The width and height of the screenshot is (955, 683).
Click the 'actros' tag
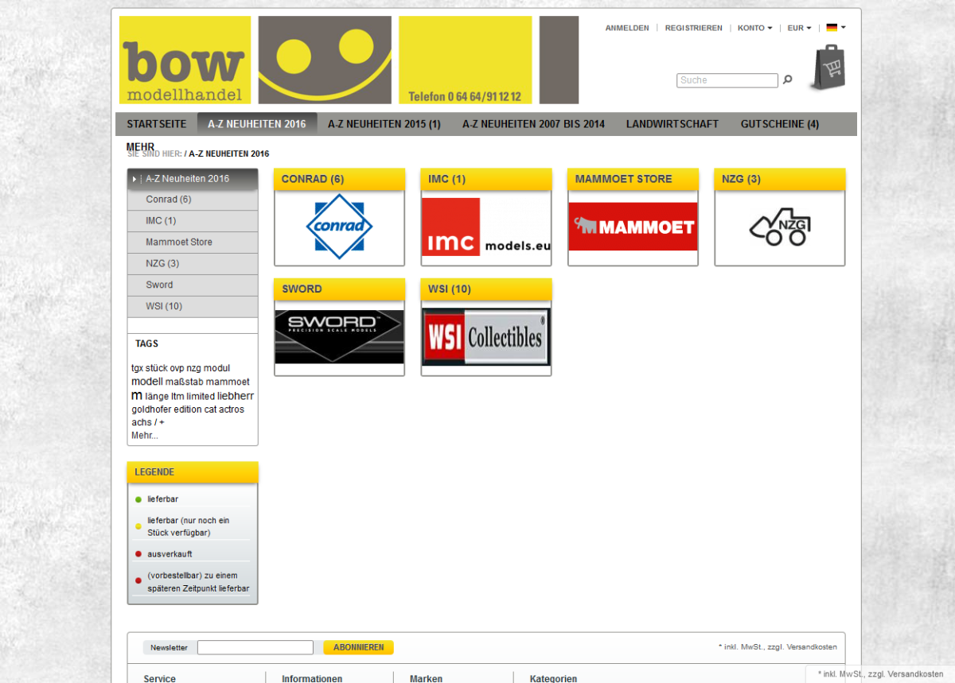coord(232,409)
